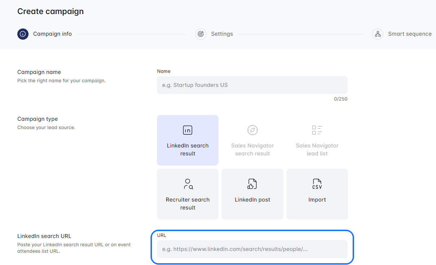
Task: Click the Campaign info step icon
Action: [x=23, y=34]
